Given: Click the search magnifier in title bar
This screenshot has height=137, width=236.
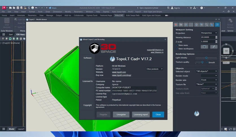Looking at the screenshot, I should (x=168, y=8).
